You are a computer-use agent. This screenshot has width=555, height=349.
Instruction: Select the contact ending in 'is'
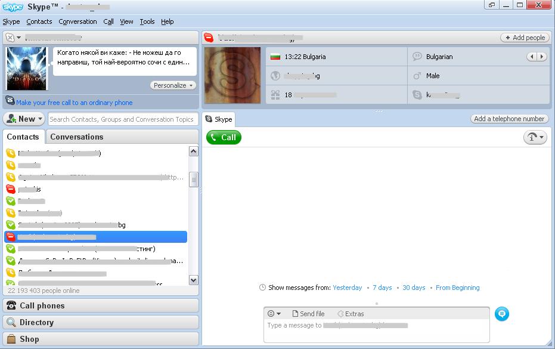point(95,189)
